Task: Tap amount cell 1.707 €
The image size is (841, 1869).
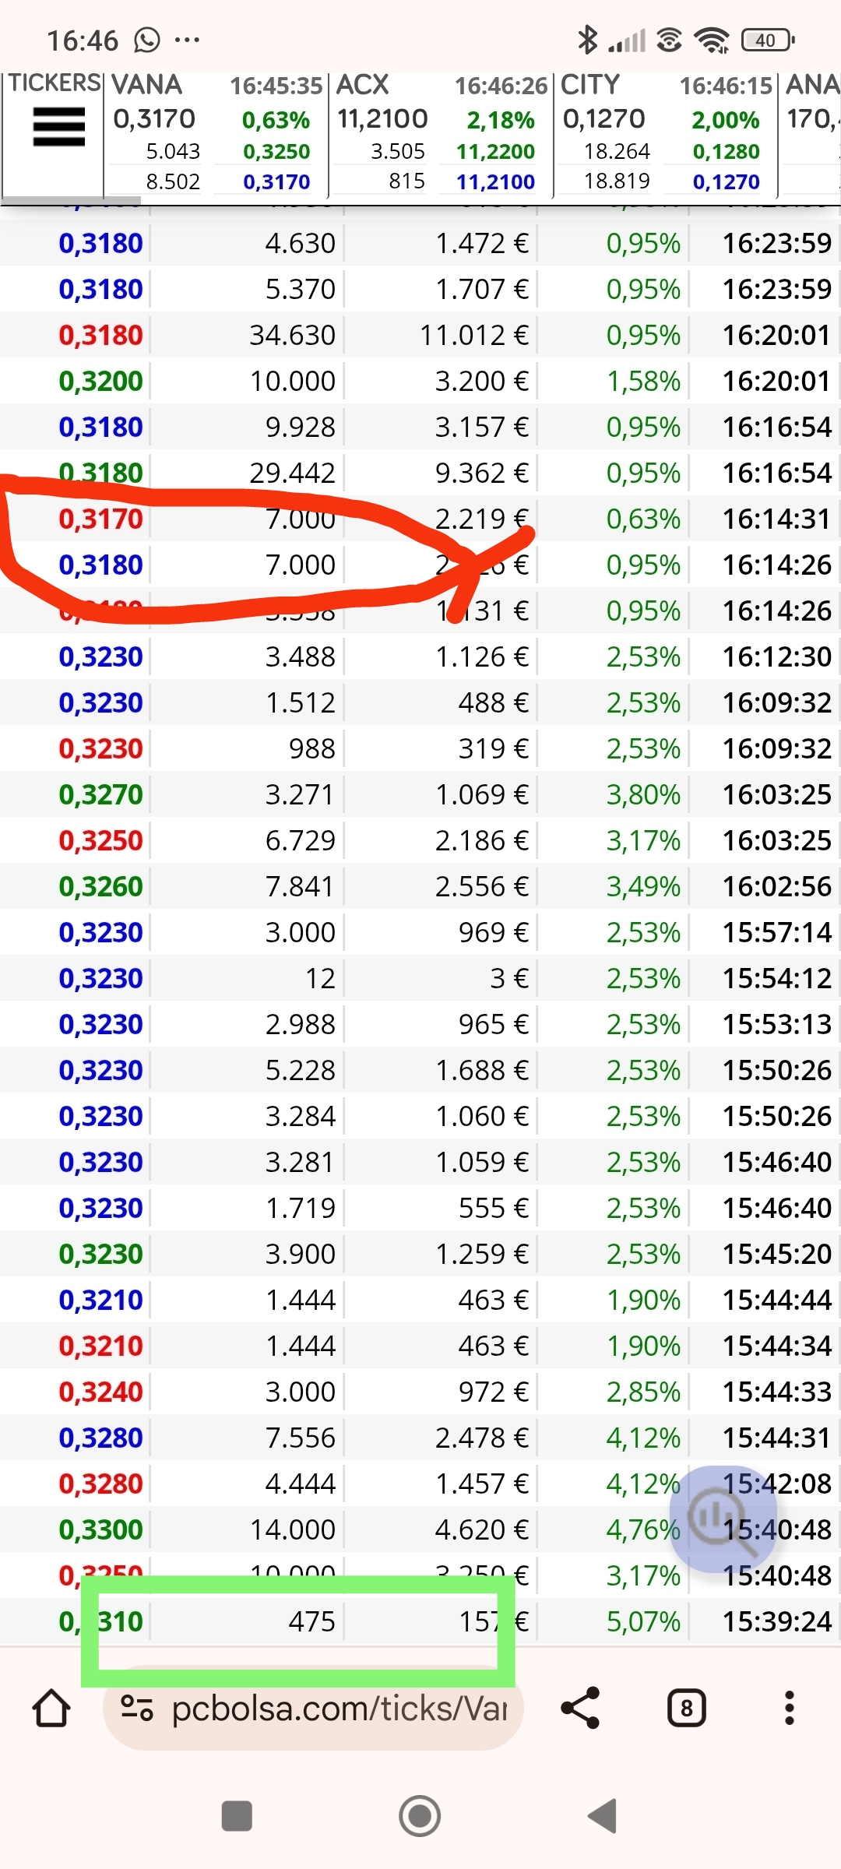Action: 482,289
